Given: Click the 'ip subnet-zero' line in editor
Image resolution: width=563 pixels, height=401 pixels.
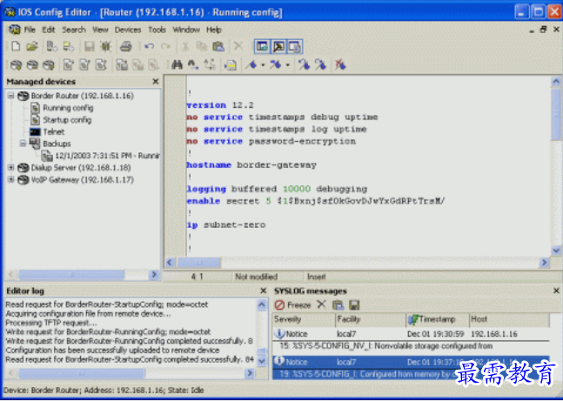Looking at the screenshot, I should [x=226, y=225].
